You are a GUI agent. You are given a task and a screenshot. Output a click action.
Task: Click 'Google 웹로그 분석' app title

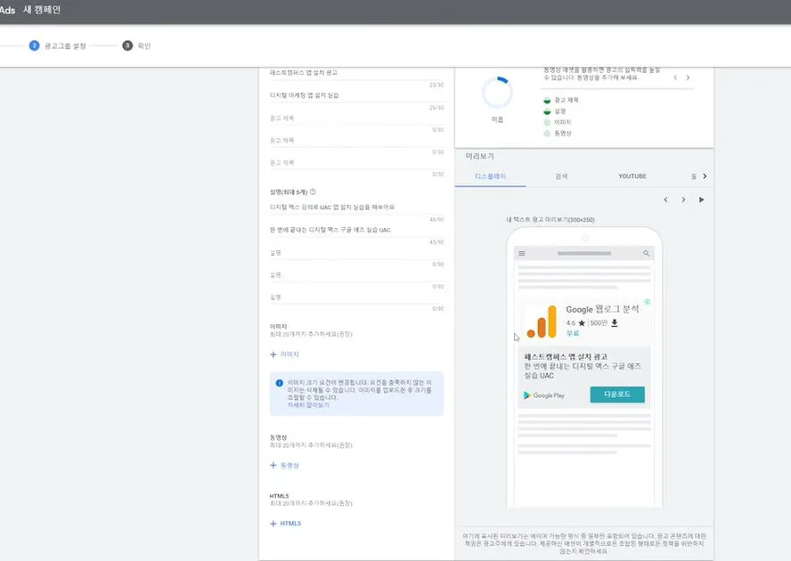click(x=602, y=309)
